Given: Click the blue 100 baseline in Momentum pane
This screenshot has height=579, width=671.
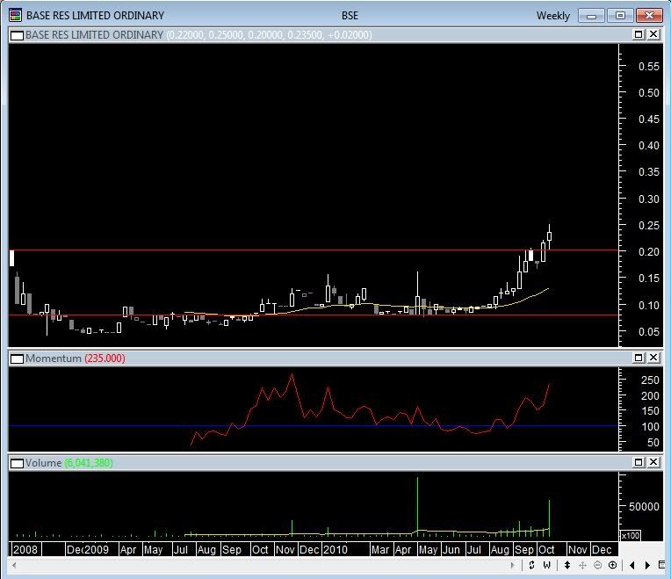Looking at the screenshot, I should (314, 426).
